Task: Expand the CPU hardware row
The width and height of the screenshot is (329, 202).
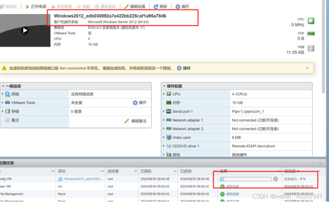Action: 164,94
